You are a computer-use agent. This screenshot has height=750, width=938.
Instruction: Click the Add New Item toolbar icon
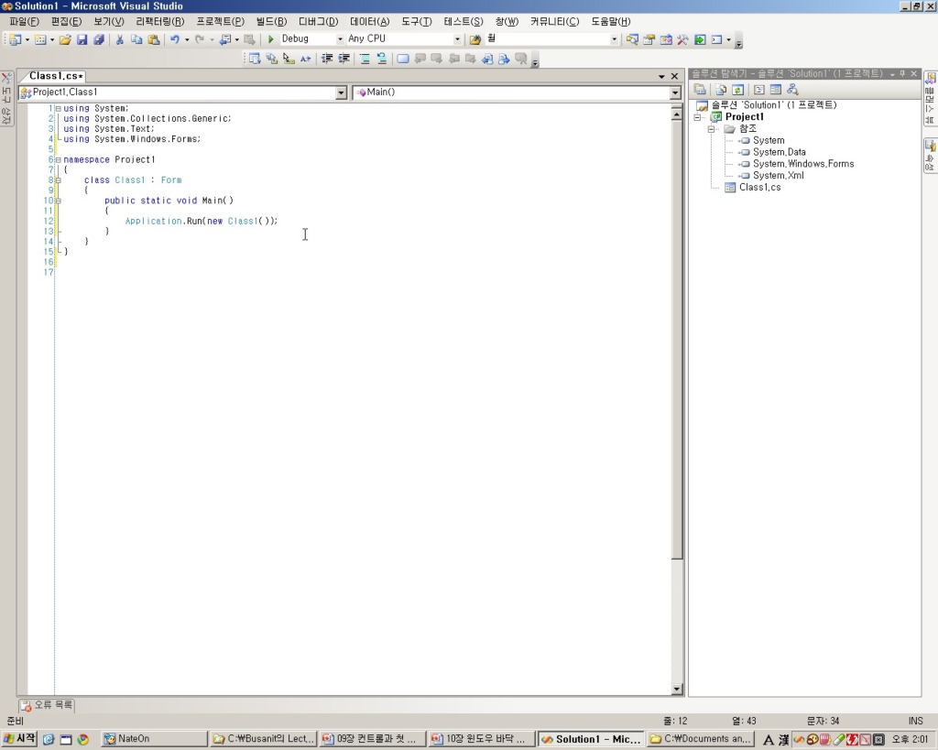point(40,39)
